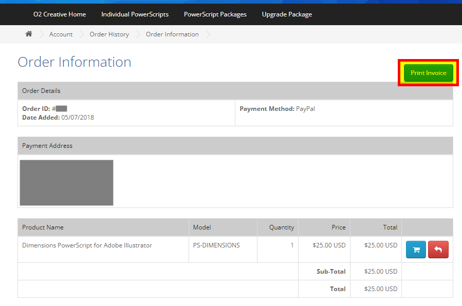Navigate to Order History breadcrumb link

coord(109,34)
